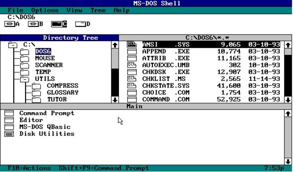Image resolution: width=293 pixels, height=172 pixels.
Task: Click file list scroll down arrow
Action: (288, 100)
